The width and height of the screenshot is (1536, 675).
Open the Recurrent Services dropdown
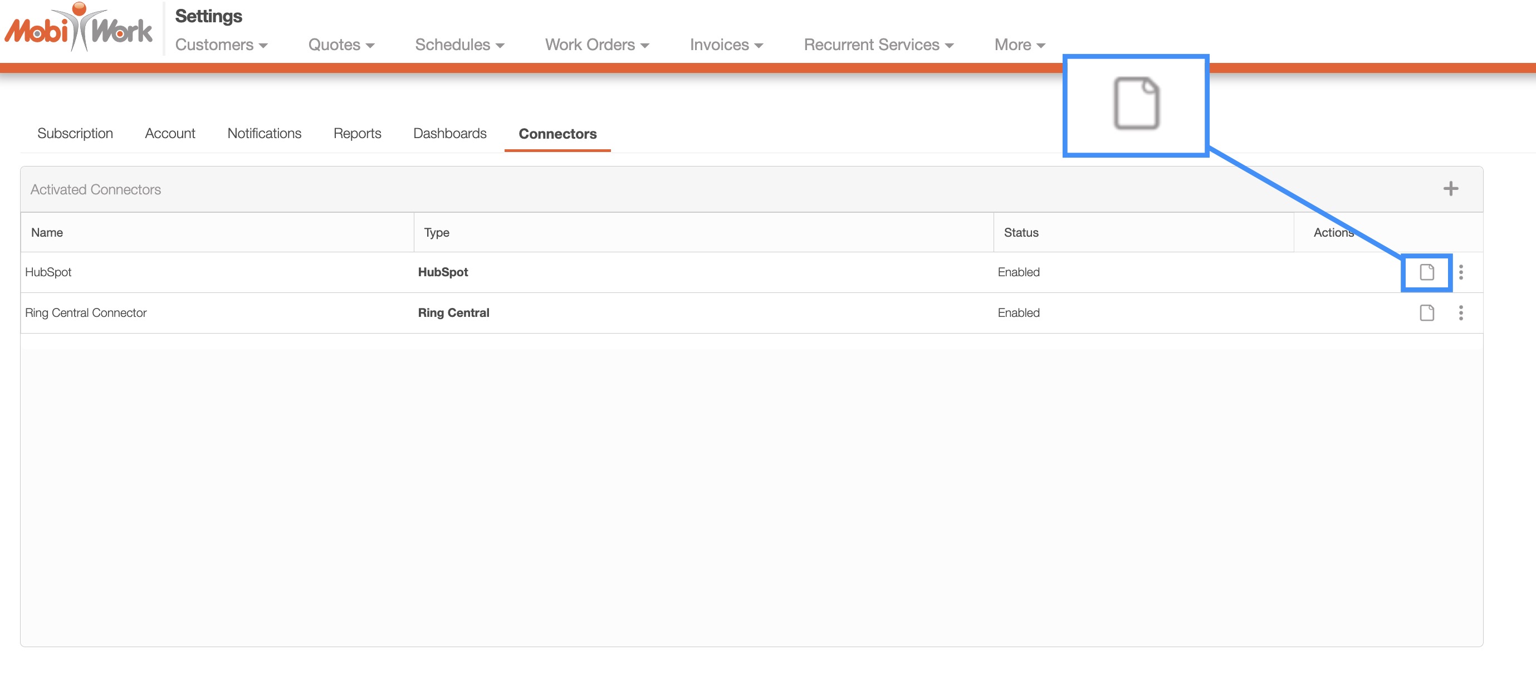point(878,45)
